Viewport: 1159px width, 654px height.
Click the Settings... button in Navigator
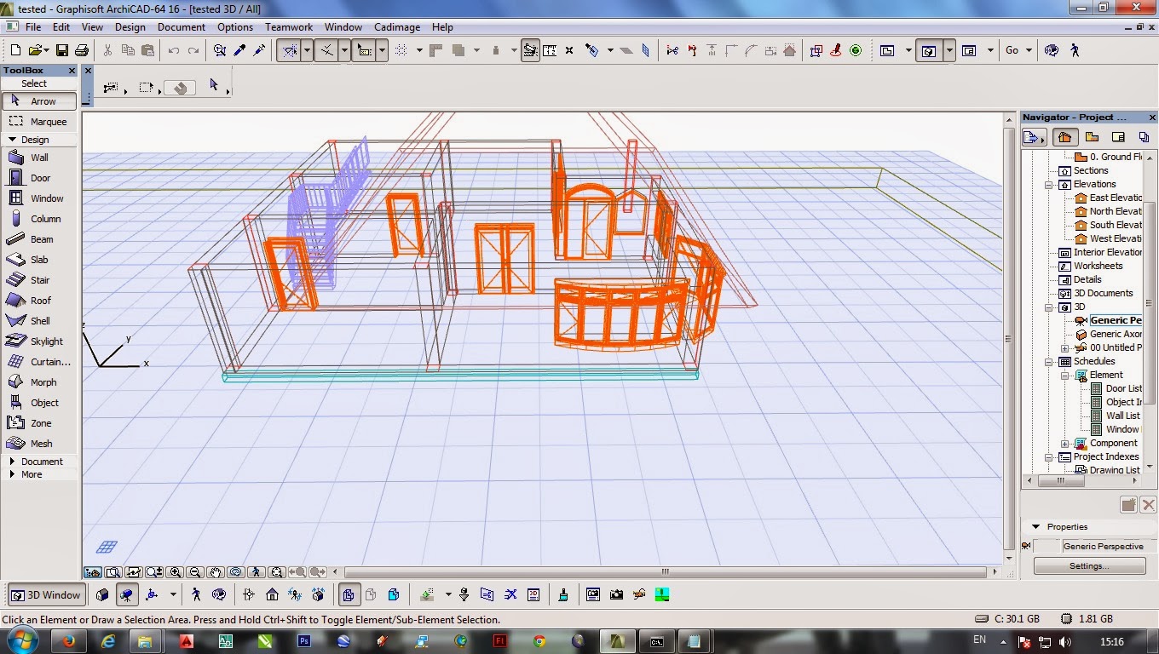click(1089, 566)
